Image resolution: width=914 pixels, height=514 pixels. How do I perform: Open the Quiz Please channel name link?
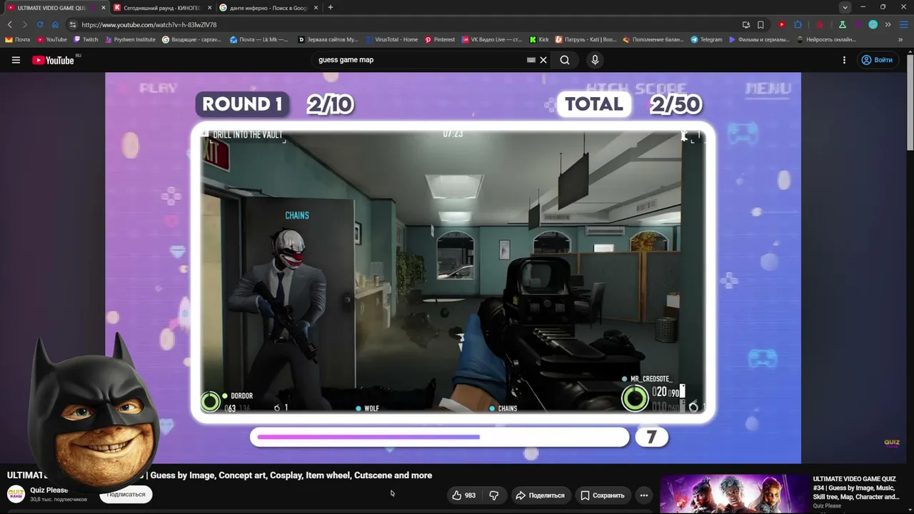(x=49, y=490)
